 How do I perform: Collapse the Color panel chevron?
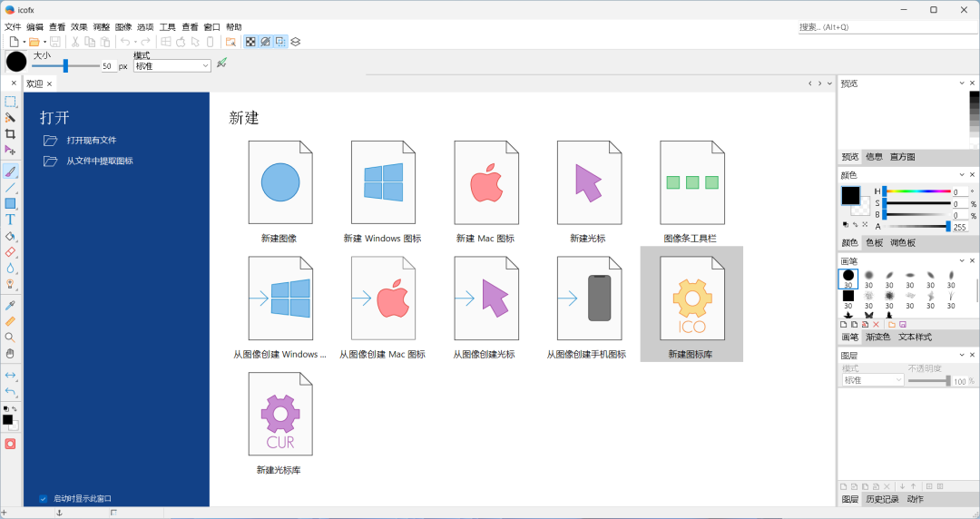(962, 175)
